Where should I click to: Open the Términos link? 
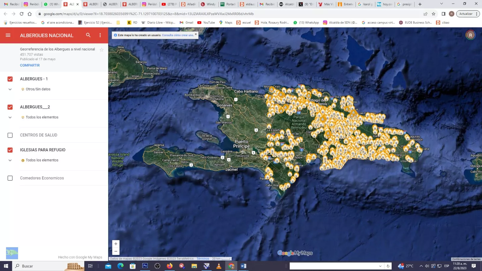pos(203,259)
